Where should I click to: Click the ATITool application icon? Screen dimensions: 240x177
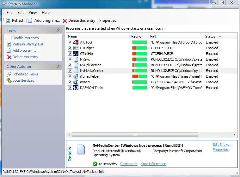coord(76,42)
